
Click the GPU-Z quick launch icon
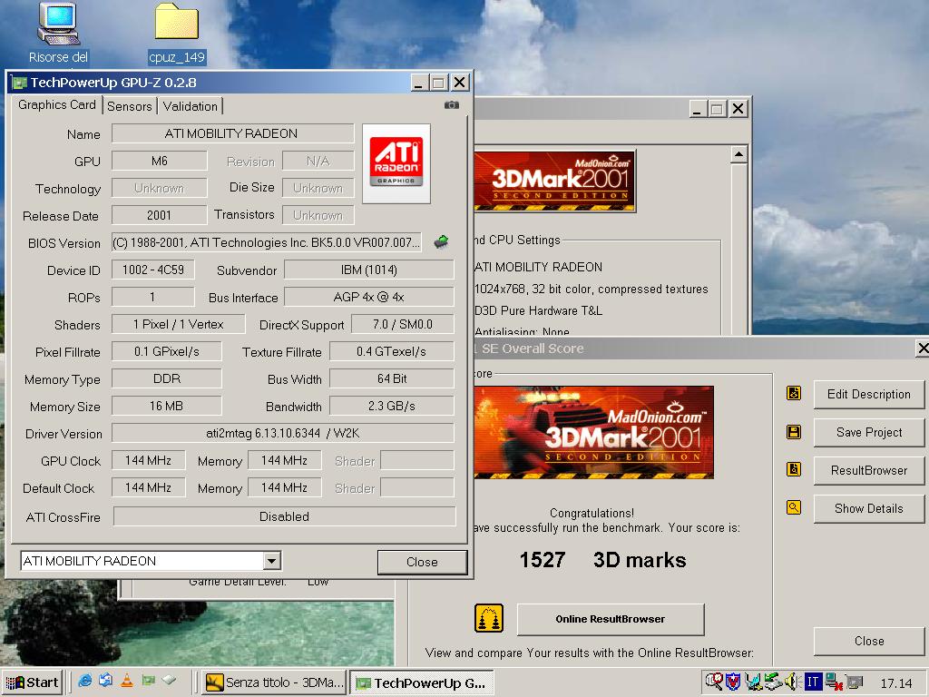point(148,681)
